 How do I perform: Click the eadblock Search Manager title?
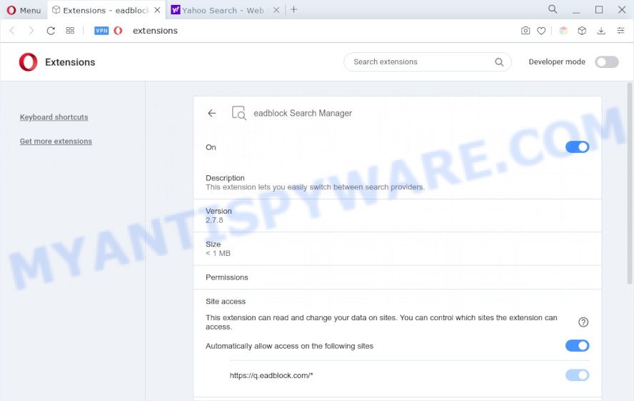tap(303, 114)
